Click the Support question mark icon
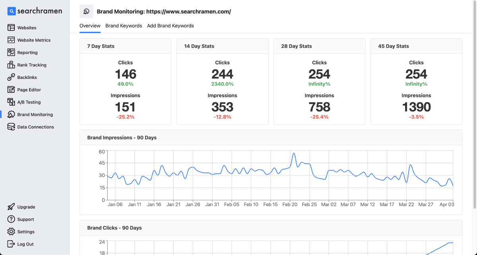 11,219
